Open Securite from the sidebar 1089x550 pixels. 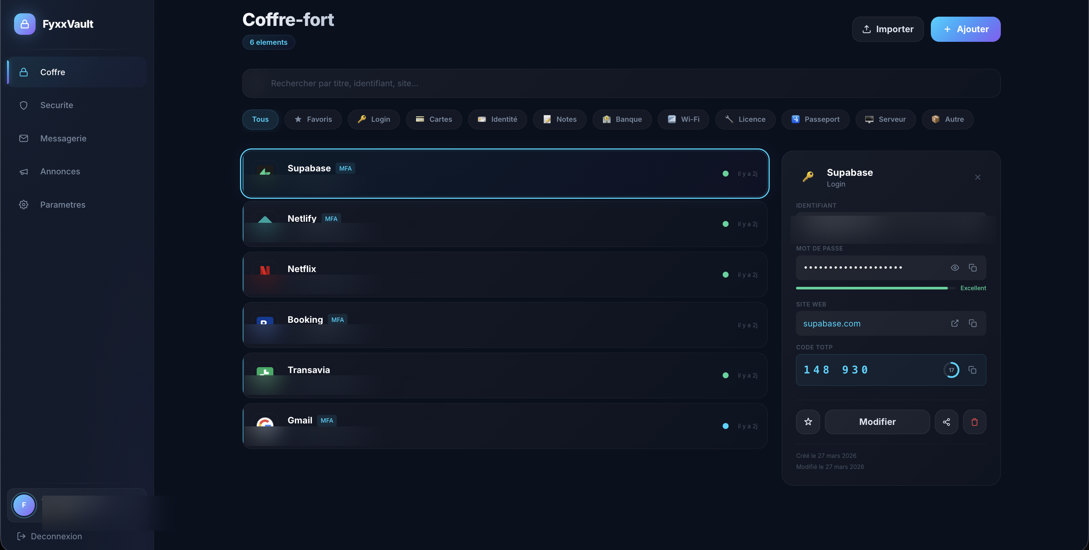(57, 105)
